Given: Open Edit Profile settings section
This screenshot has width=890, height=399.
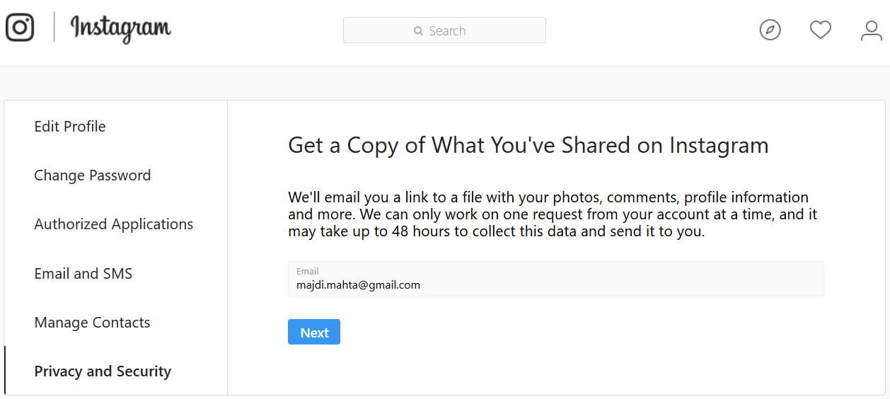Looking at the screenshot, I should click(x=70, y=127).
